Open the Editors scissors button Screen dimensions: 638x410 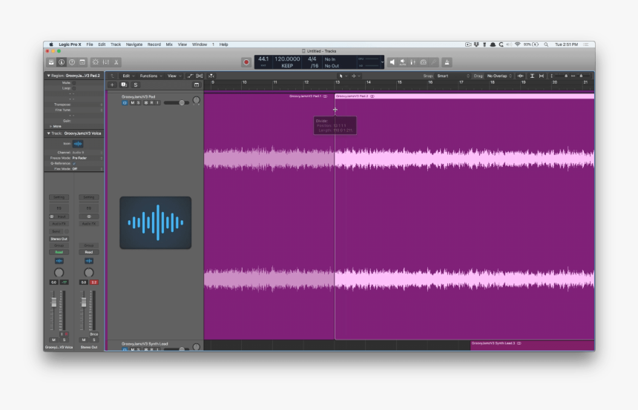tap(116, 62)
